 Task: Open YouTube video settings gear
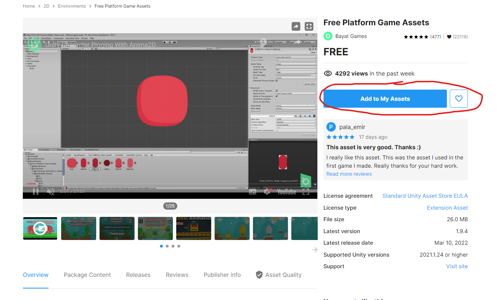(x=267, y=192)
